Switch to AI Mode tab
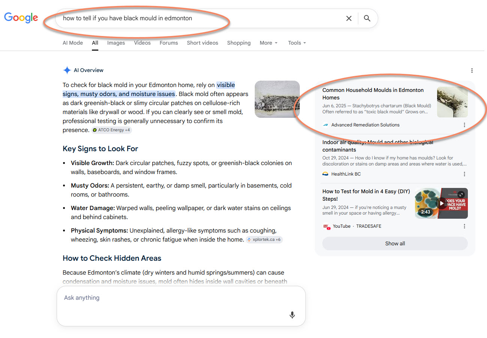The image size is (487, 338). pos(73,43)
